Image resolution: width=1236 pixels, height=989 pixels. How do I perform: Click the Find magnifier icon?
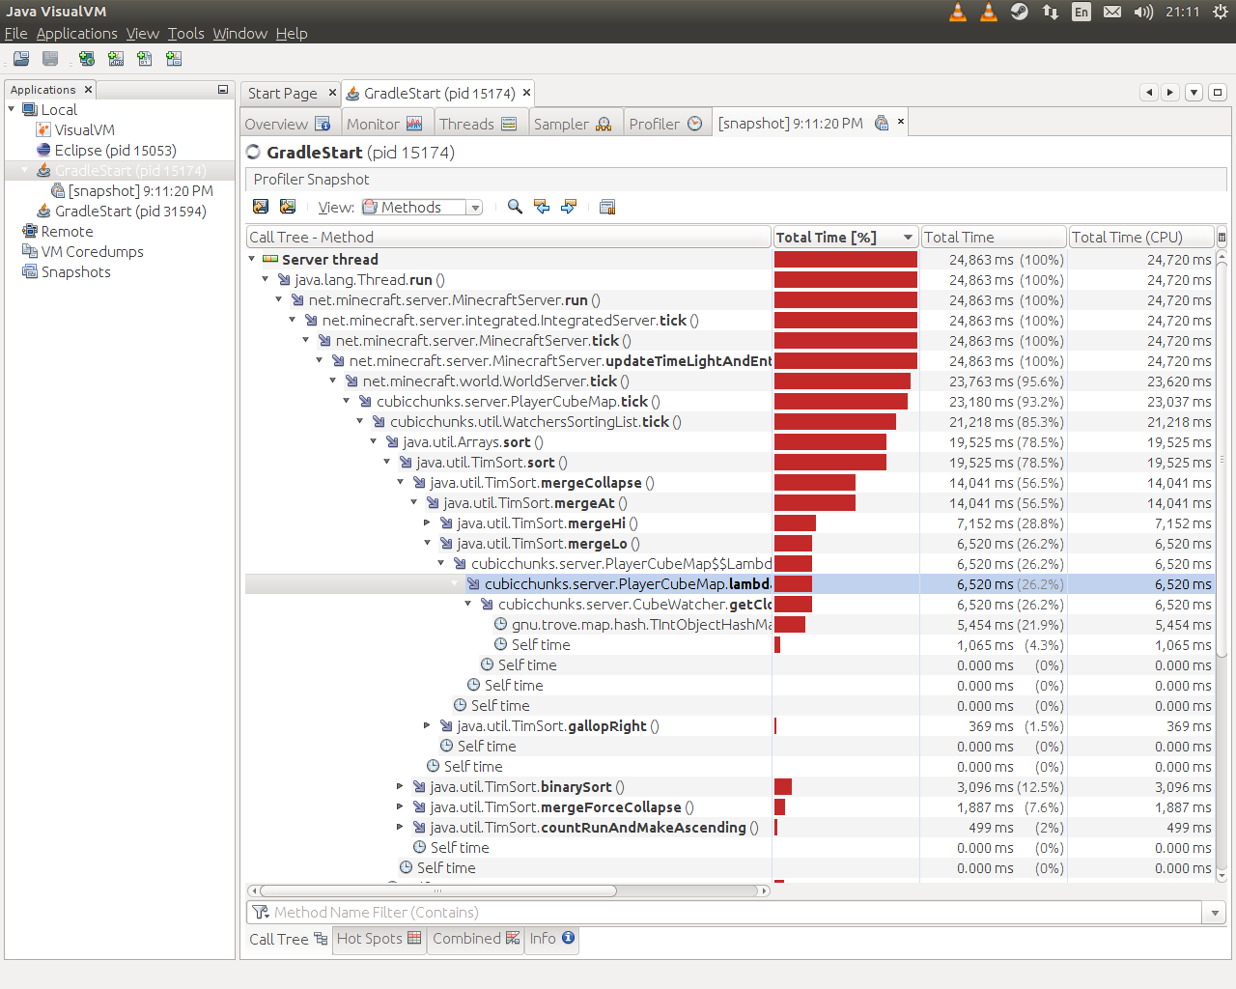point(515,207)
